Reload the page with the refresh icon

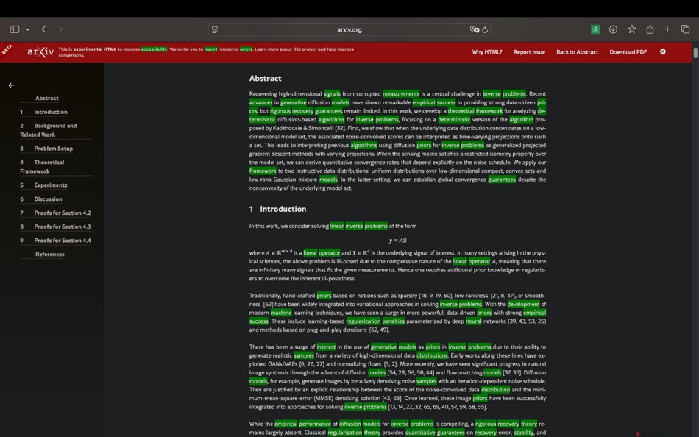[x=484, y=29]
